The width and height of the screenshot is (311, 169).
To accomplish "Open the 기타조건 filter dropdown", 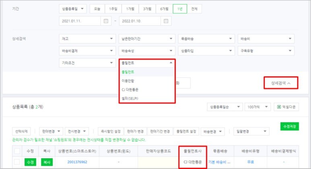I will click(87, 63).
